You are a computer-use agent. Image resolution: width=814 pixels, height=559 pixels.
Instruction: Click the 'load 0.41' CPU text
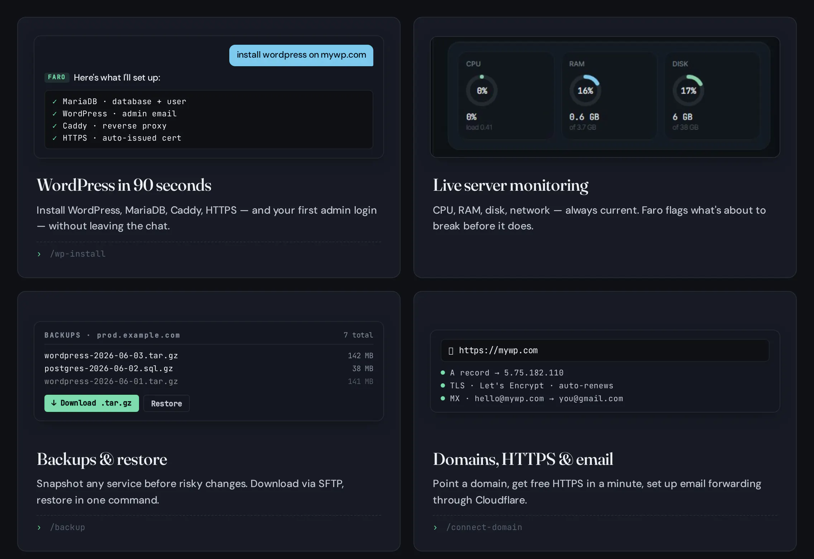coord(479,127)
